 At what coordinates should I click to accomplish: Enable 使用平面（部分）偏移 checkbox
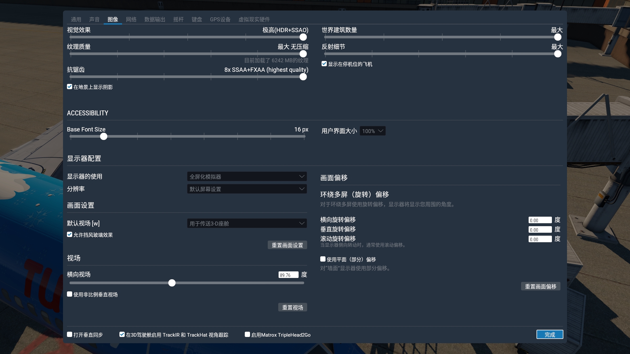(x=323, y=259)
